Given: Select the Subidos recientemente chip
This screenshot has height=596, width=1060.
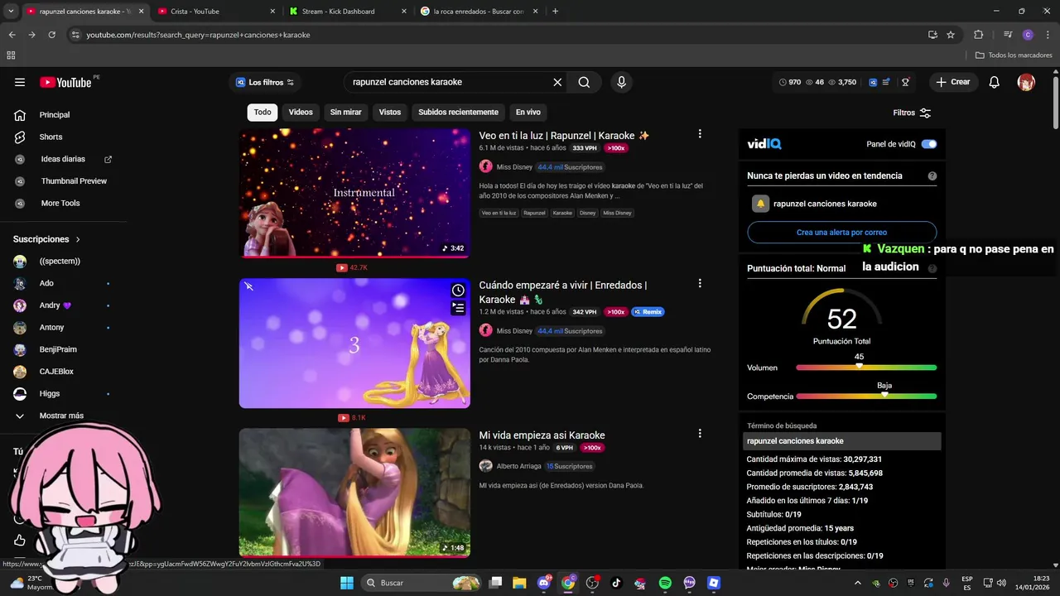Looking at the screenshot, I should tap(458, 113).
